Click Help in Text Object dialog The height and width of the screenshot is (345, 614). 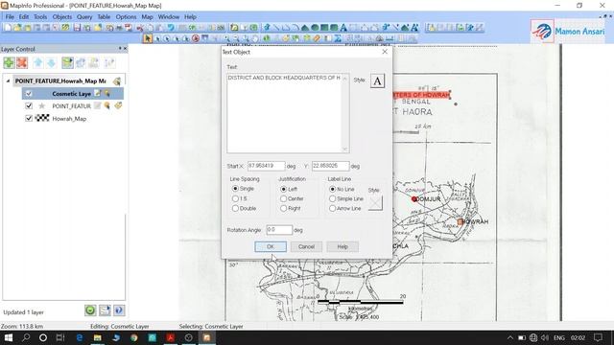[x=342, y=246]
